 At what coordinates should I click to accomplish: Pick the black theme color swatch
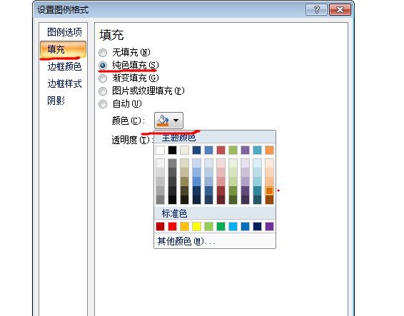172,150
